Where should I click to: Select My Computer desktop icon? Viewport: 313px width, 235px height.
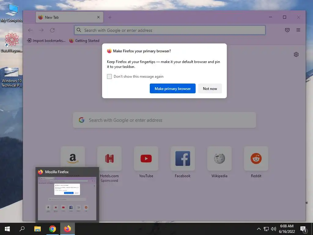[12, 13]
